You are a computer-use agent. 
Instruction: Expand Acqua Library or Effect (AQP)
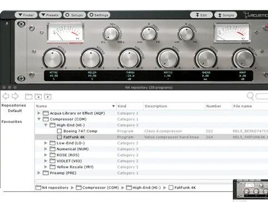(x=38, y=113)
